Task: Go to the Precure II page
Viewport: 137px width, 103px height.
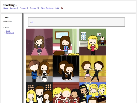Action: pyautogui.click(x=24, y=8)
